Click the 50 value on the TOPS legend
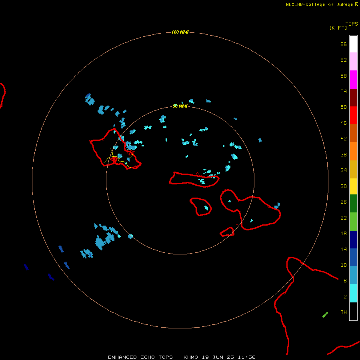 pyautogui.click(x=344, y=107)
